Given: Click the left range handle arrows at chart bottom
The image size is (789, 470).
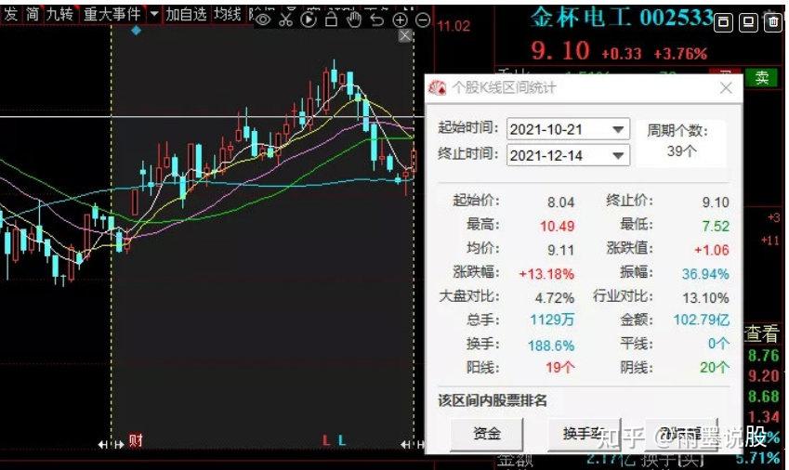Looking at the screenshot, I should [x=112, y=444].
